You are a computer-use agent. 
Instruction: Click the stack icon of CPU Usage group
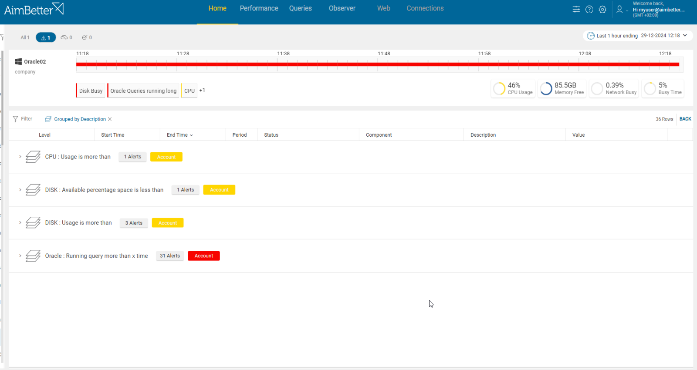(x=33, y=157)
